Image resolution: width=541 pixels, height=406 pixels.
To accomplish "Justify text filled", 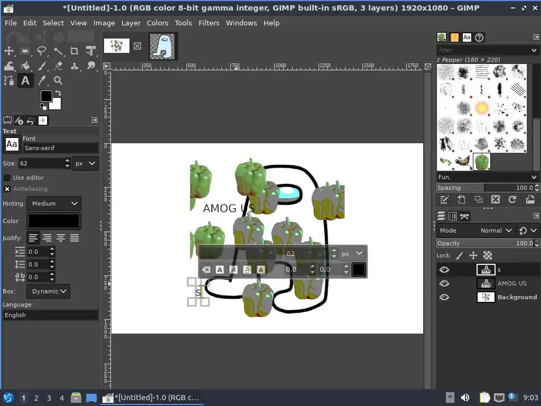I will (x=74, y=238).
